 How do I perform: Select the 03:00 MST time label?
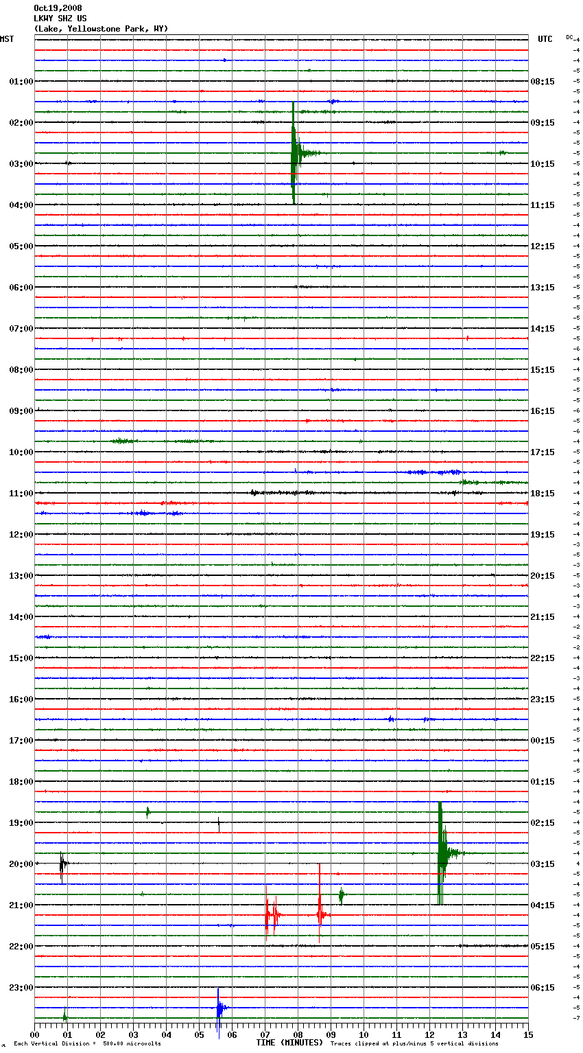click(x=21, y=164)
